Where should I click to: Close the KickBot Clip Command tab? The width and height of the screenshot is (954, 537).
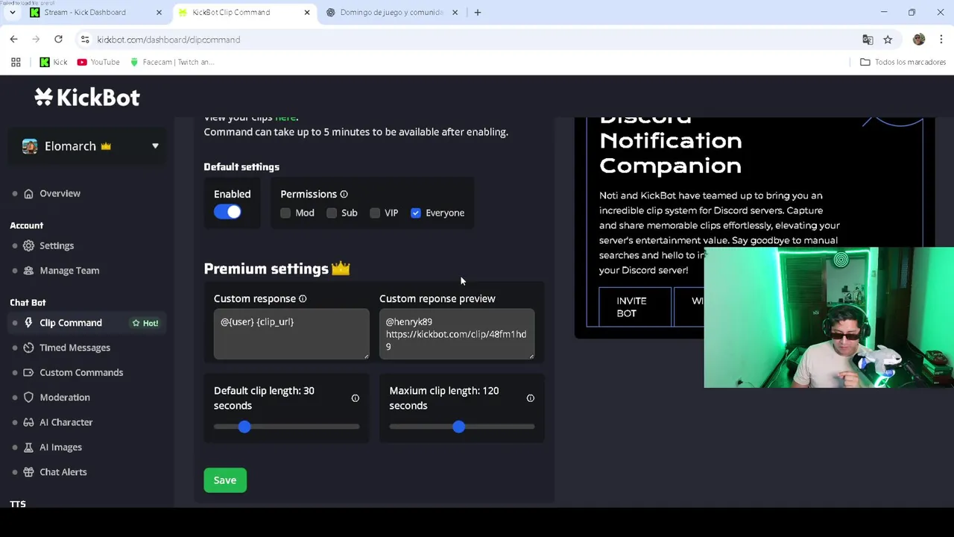[307, 13]
